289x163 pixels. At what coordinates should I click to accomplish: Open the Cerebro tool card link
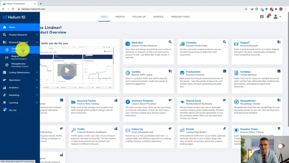tap(136, 72)
